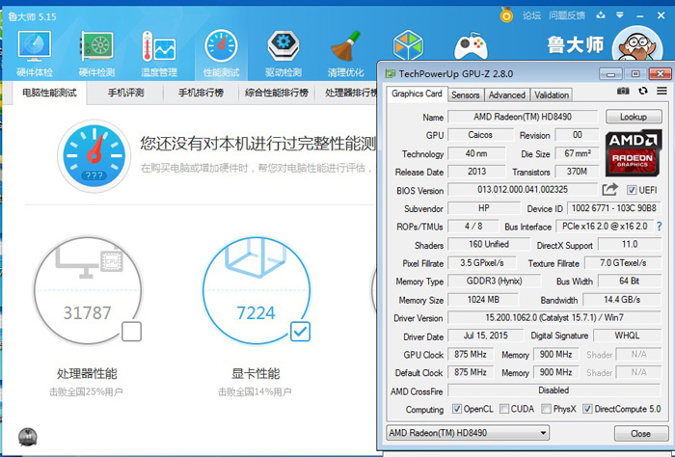Expand GPU selector AMD Radeon HD8490 dropdown
This screenshot has width=675, height=457.
[543, 433]
